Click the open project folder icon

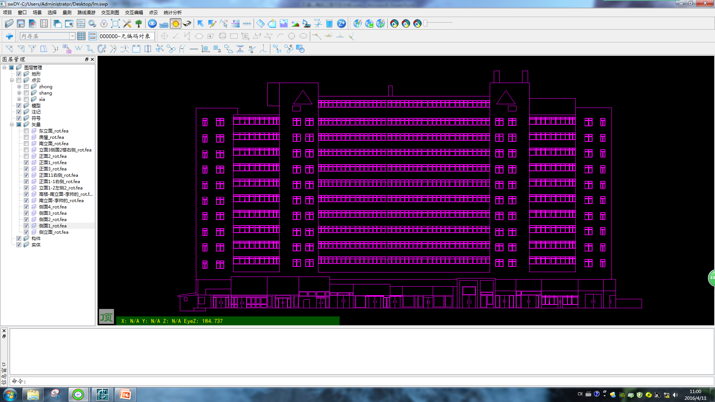(x=9, y=23)
